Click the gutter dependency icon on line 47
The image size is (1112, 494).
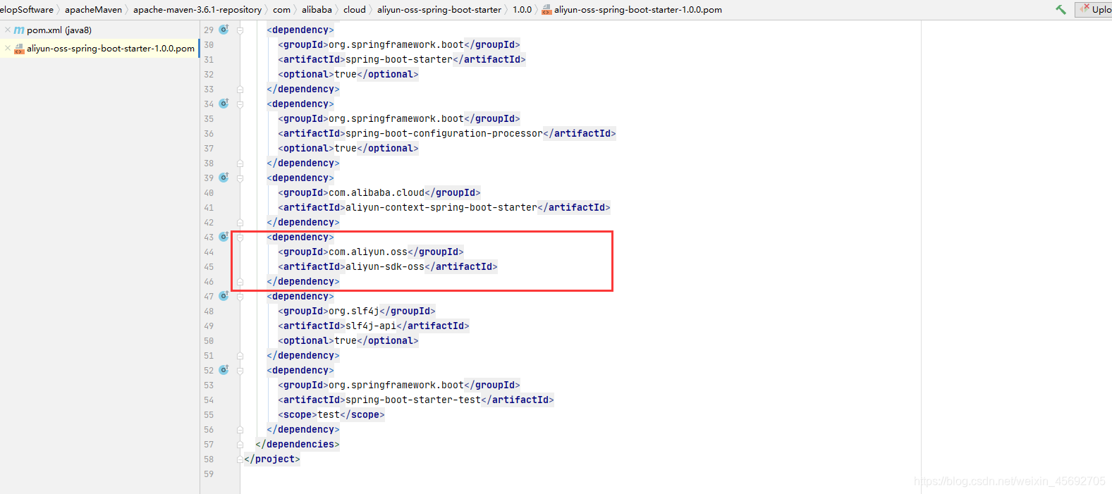click(224, 296)
